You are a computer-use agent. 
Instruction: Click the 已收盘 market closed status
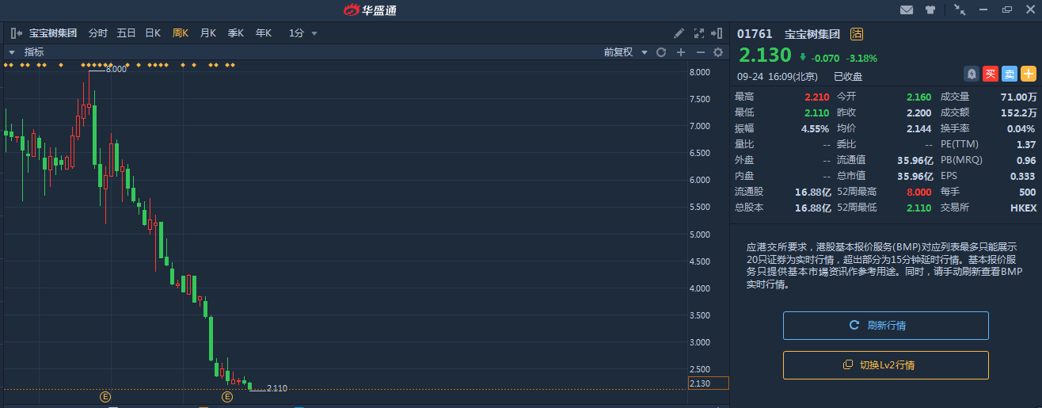[847, 77]
